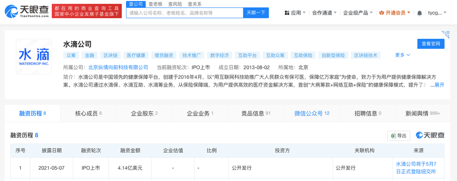Click 公开发行 in the 投资方 column
The width and height of the screenshot is (457, 181).
pyautogui.click(x=242, y=167)
